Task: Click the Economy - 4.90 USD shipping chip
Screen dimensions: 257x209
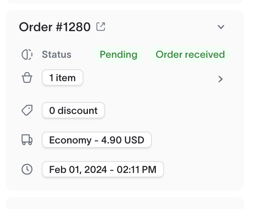Action: click(97, 140)
